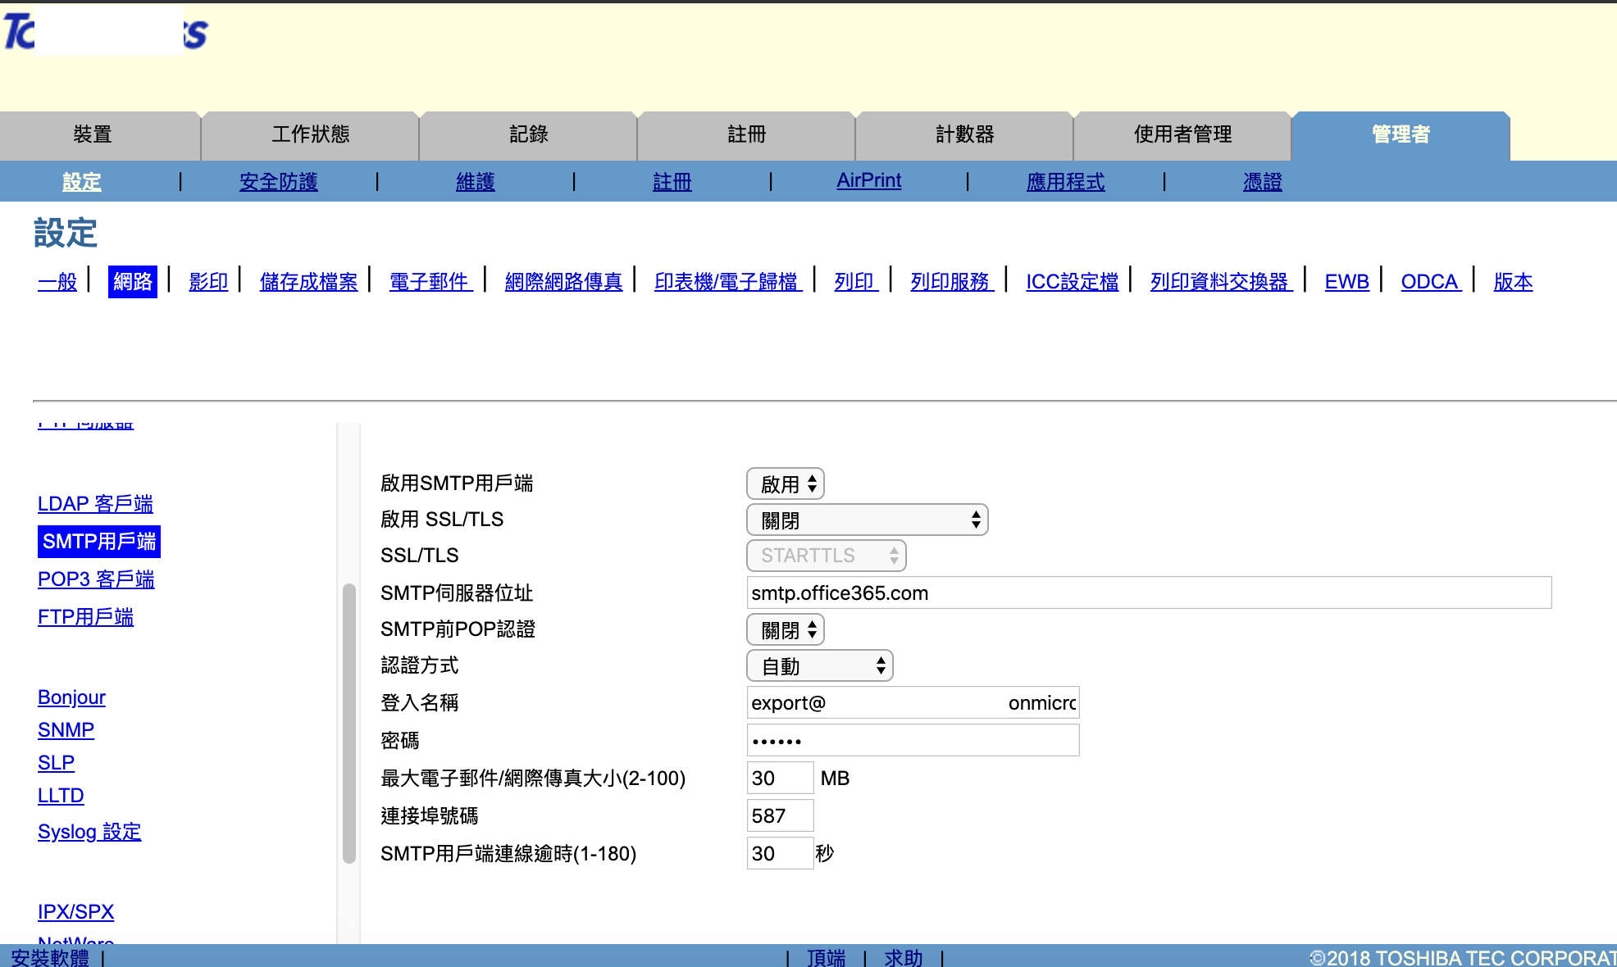The image size is (1617, 967).
Task: Open the 啟用SMTP用戶端 dropdown
Action: [785, 483]
